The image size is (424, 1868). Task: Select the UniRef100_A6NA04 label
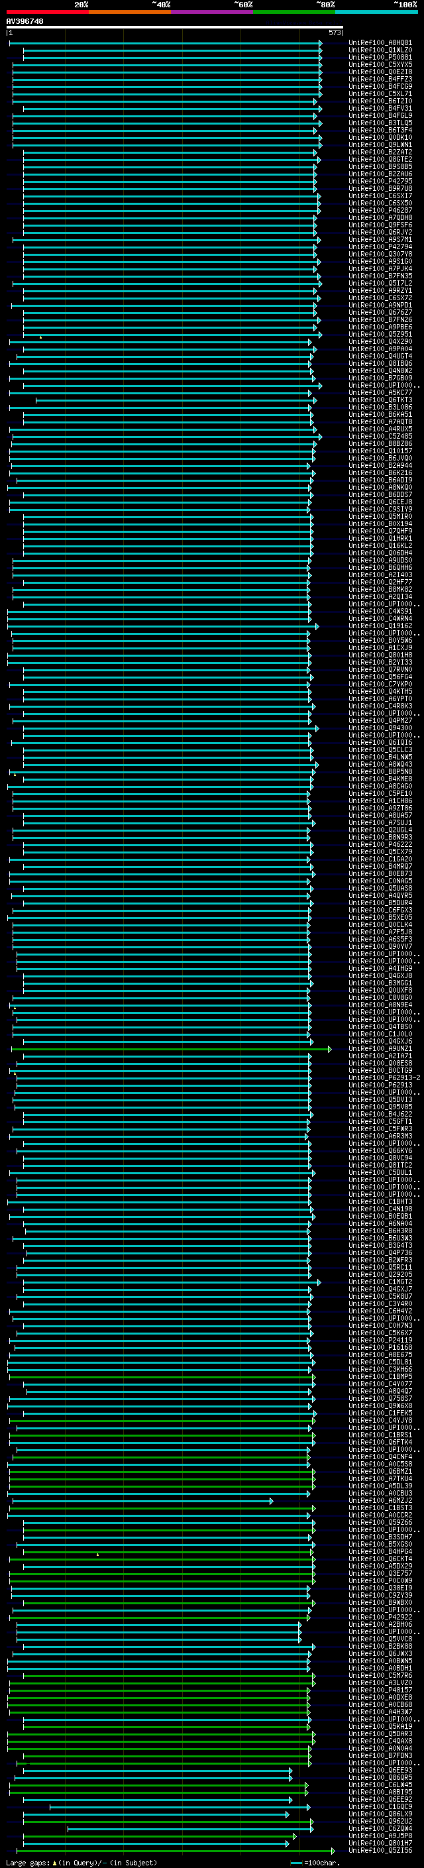pos(380,1223)
